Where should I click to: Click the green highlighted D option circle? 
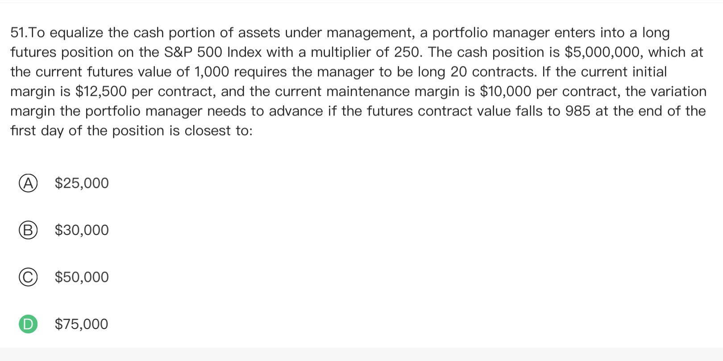pyautogui.click(x=28, y=324)
